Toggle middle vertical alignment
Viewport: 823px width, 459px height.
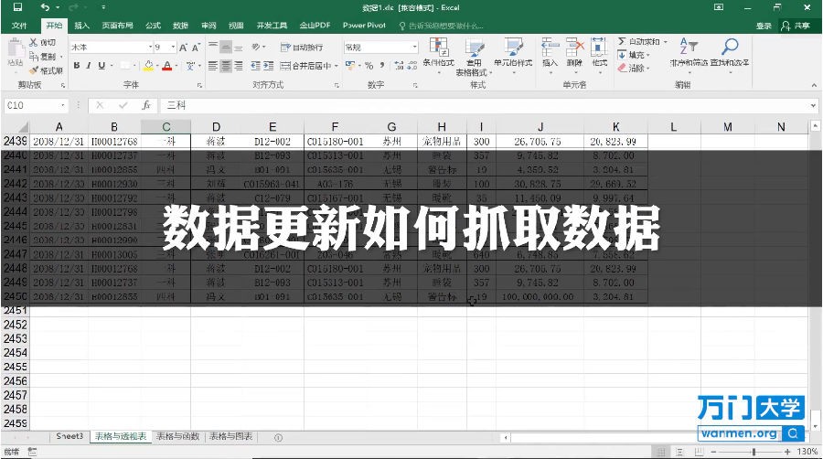tap(226, 48)
